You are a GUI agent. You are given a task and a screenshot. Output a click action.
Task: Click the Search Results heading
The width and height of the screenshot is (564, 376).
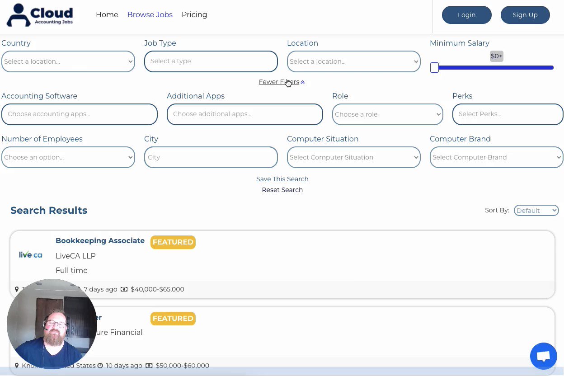coord(49,211)
